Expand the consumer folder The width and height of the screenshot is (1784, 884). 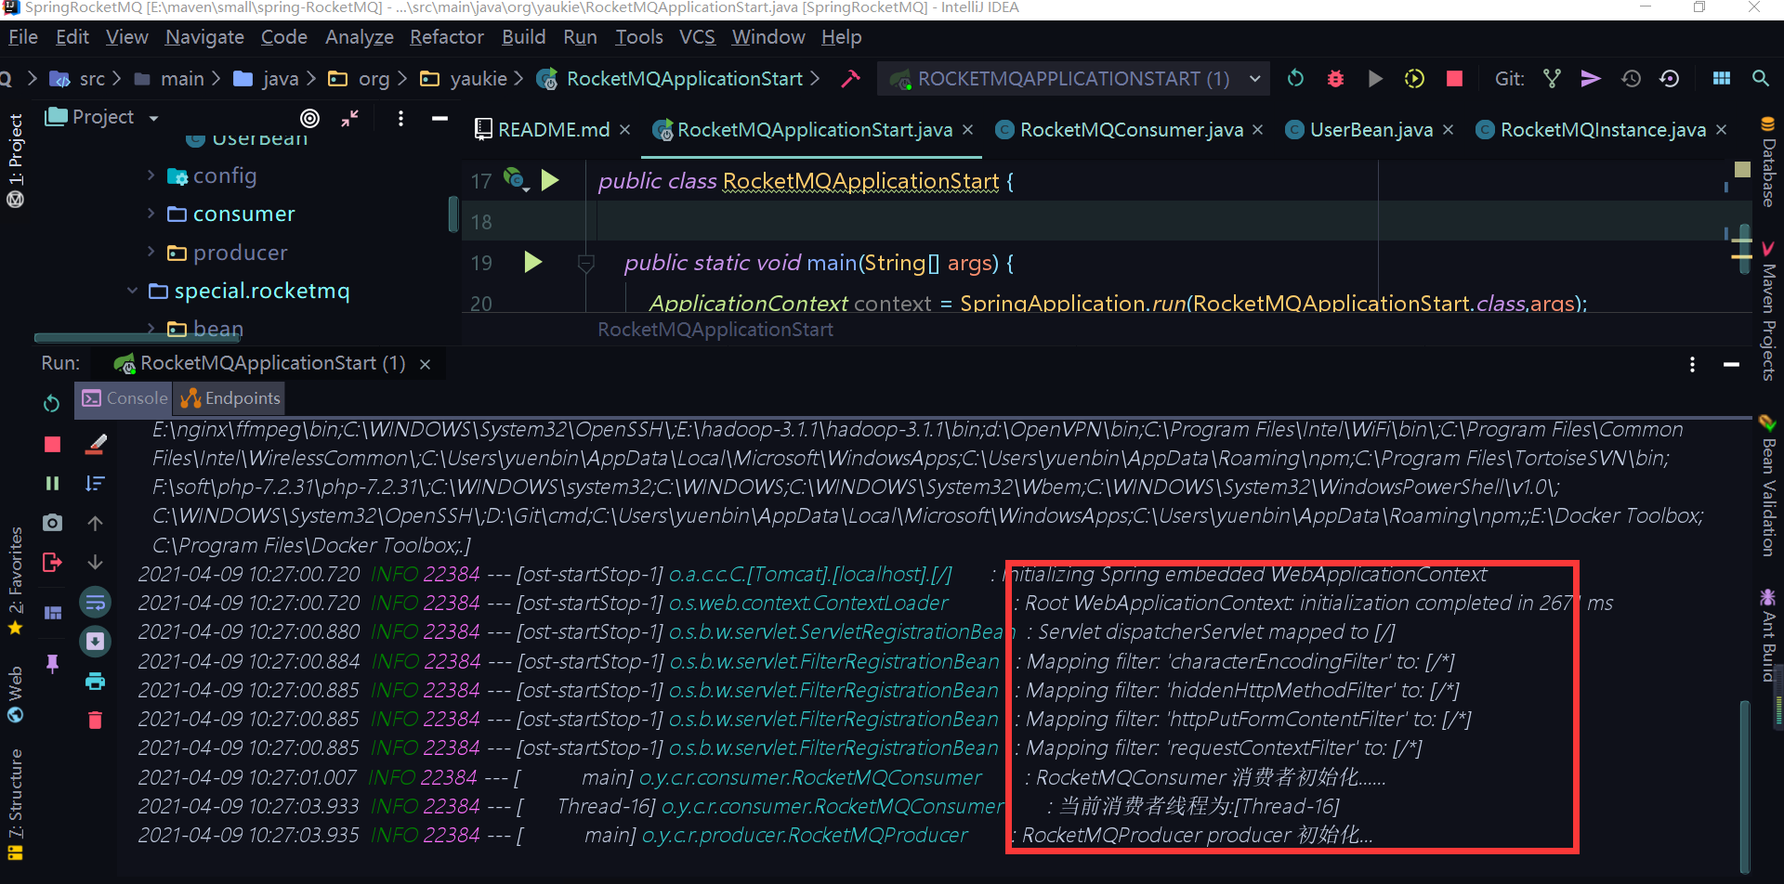click(151, 214)
